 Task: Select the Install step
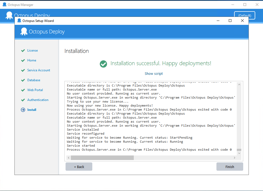click(32, 110)
